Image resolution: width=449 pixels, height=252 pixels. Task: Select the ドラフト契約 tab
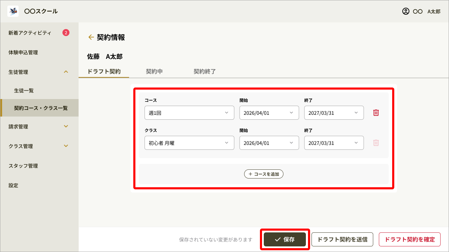pyautogui.click(x=104, y=71)
